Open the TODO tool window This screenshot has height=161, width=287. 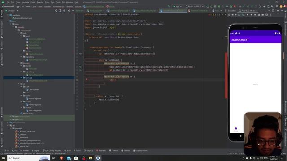click(77, 151)
